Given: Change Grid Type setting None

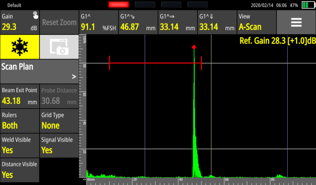Looking at the screenshot, I should coord(59,121).
